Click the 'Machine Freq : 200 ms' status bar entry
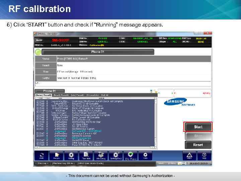This screenshot has width=241, height=181. click(x=63, y=163)
